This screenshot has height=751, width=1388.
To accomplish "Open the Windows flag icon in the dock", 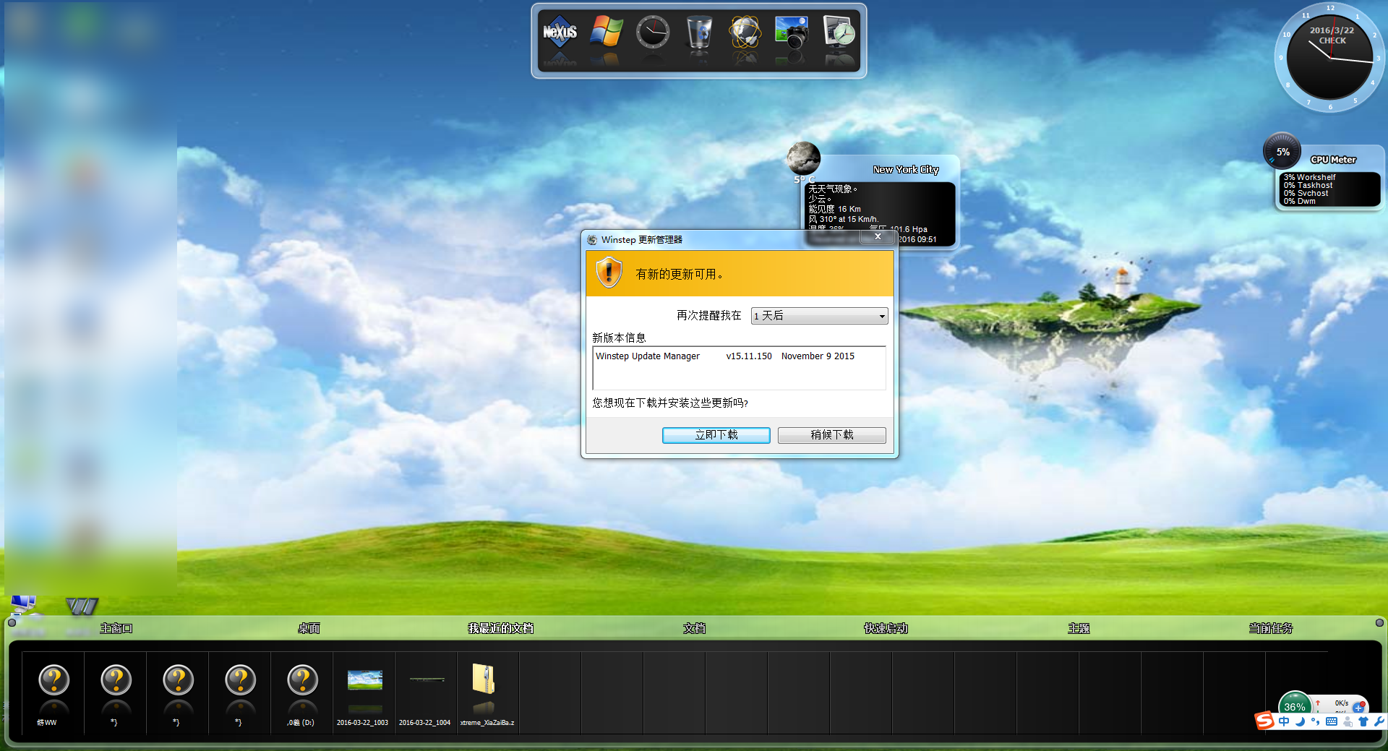I will pyautogui.click(x=607, y=33).
